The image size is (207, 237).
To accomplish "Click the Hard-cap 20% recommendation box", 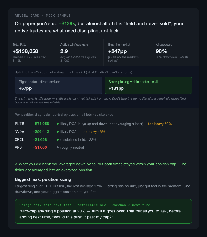I will pos(103,211).
